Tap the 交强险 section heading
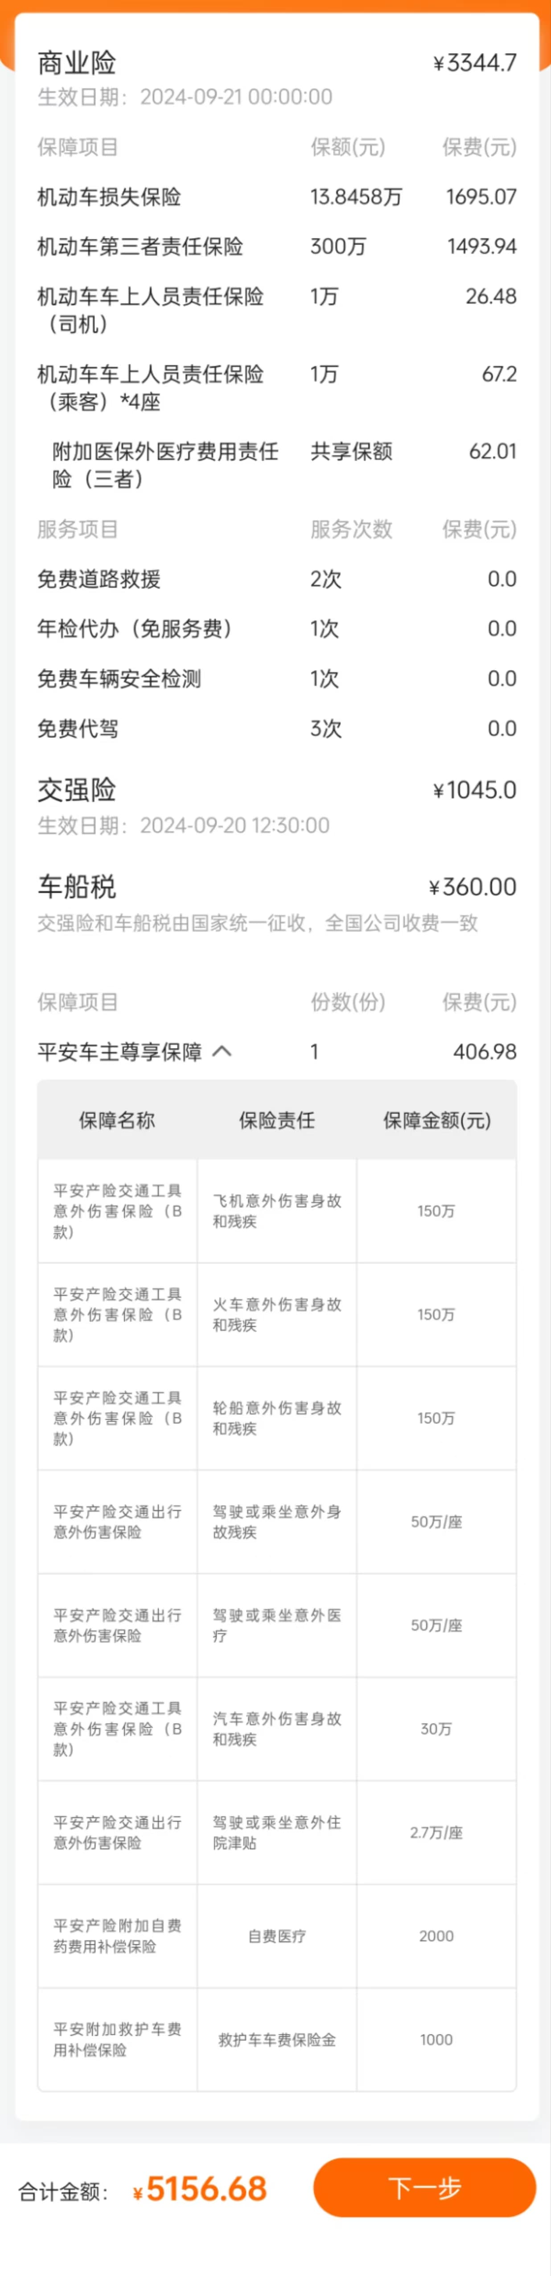Viewport: 551px width, 2276px height. pos(77,790)
